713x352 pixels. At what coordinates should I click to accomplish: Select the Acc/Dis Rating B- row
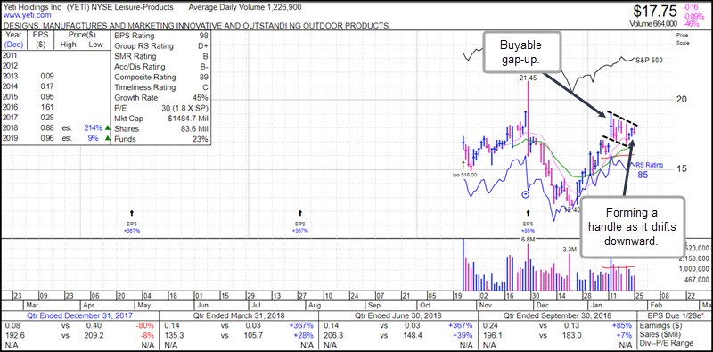tap(161, 67)
